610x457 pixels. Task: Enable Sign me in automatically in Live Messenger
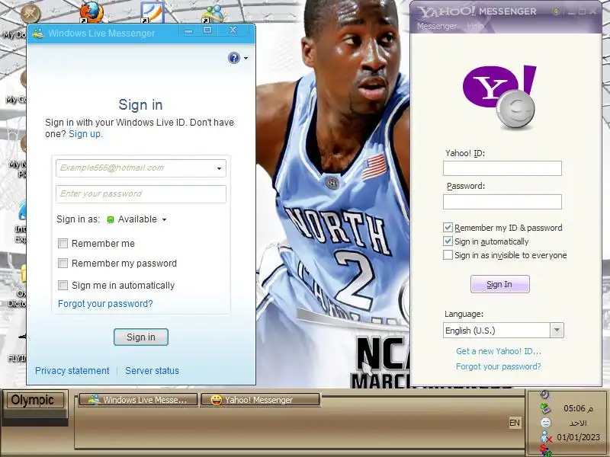(63, 285)
